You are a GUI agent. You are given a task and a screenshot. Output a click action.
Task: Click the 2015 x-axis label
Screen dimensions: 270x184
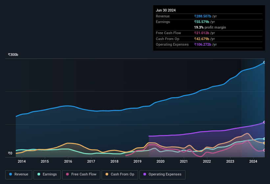click(45, 161)
